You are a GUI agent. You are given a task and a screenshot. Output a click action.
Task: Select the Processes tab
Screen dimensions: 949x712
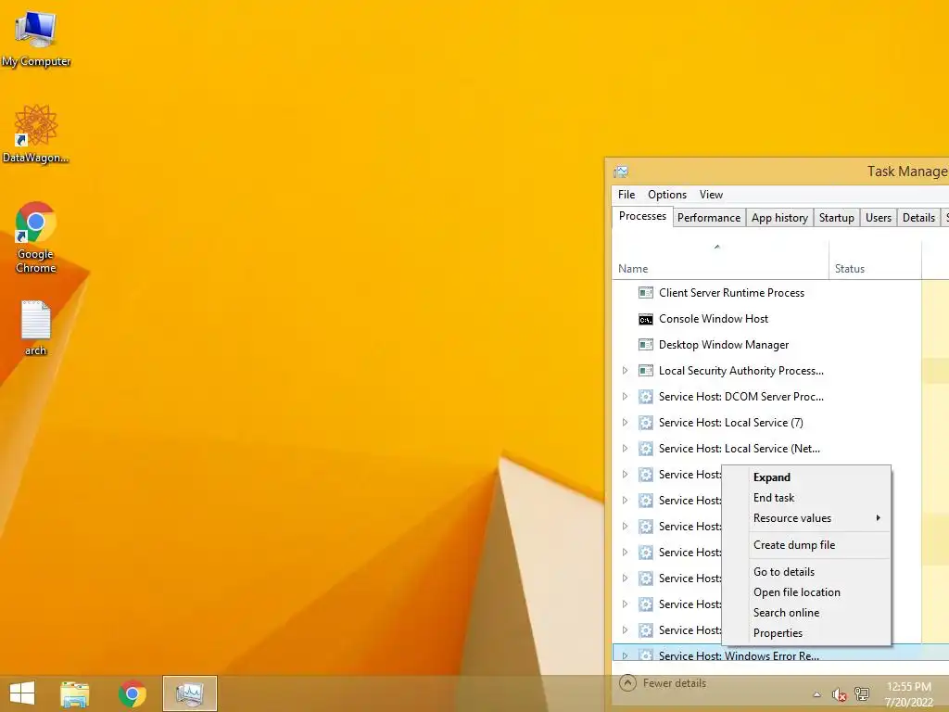pos(642,217)
